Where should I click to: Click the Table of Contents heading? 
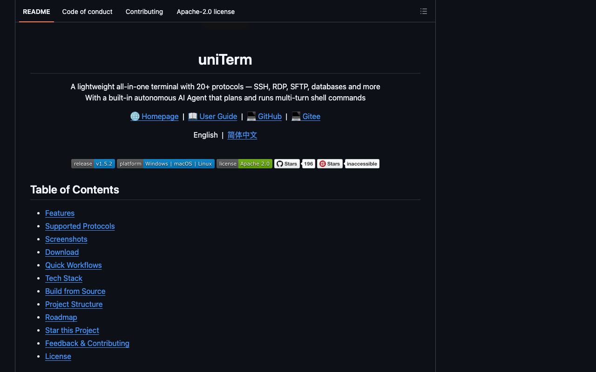click(x=74, y=190)
